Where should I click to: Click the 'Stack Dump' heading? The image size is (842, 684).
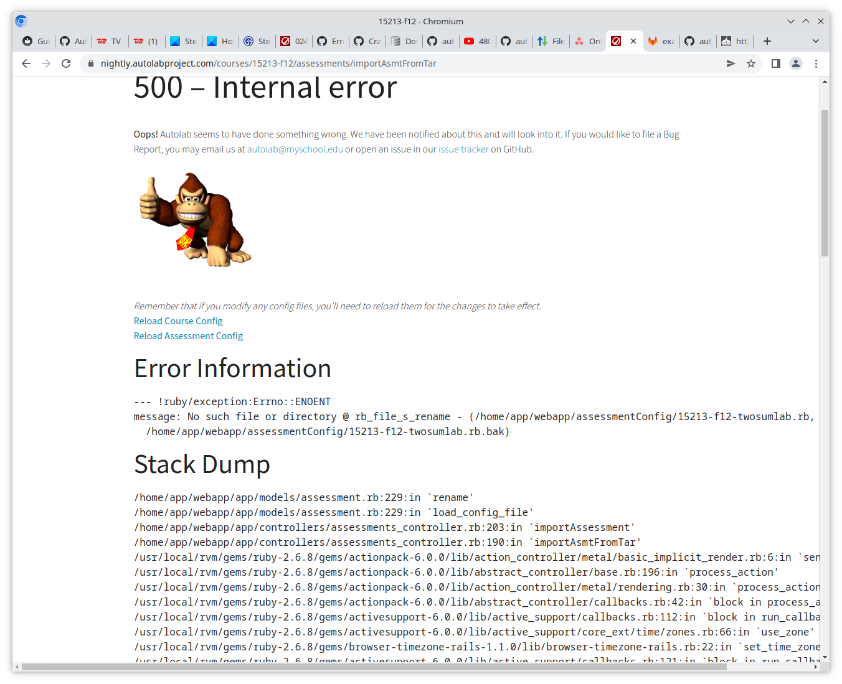click(x=202, y=464)
